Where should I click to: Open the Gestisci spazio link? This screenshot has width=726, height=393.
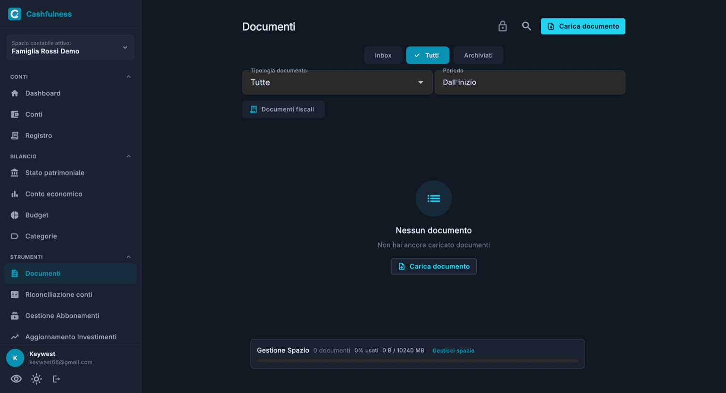click(x=454, y=351)
